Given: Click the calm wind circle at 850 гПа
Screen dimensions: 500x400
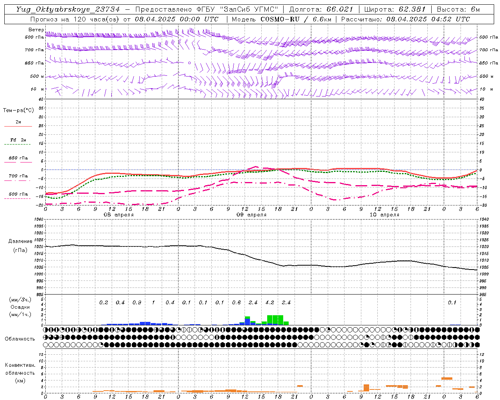Looking at the screenshot, I should (x=189, y=62).
